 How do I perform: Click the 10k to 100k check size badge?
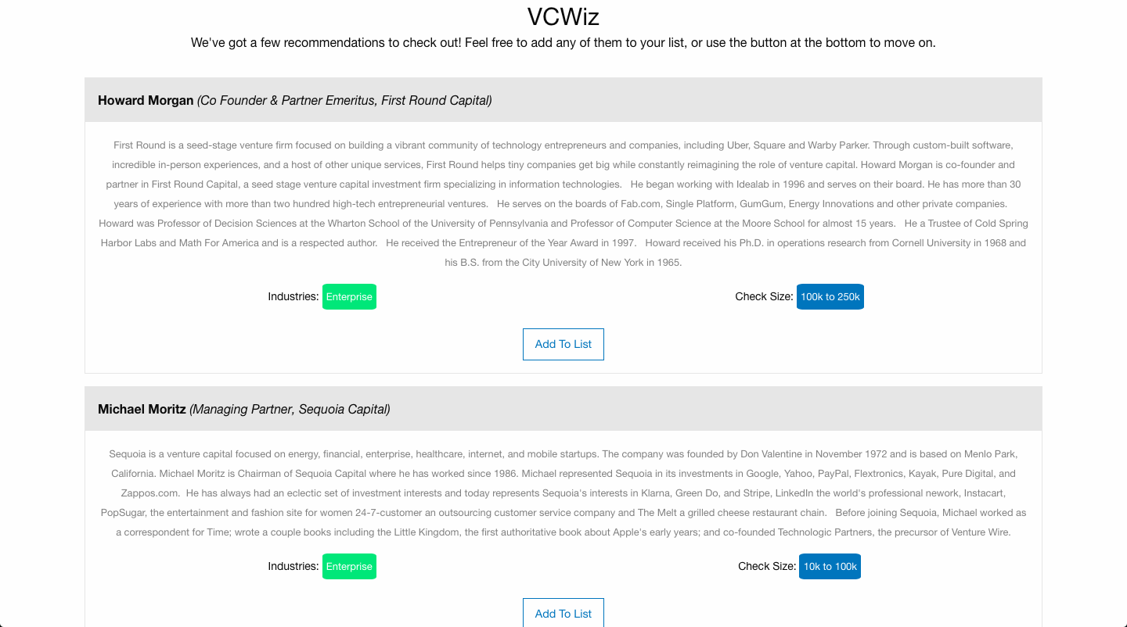click(830, 567)
